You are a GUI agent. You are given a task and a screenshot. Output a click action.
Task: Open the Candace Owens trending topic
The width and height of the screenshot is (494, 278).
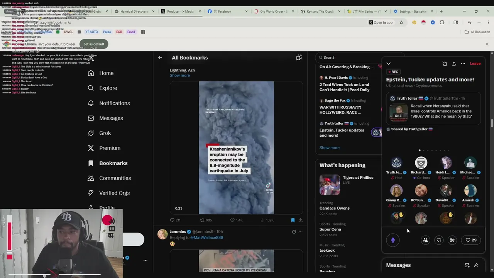point(334,208)
